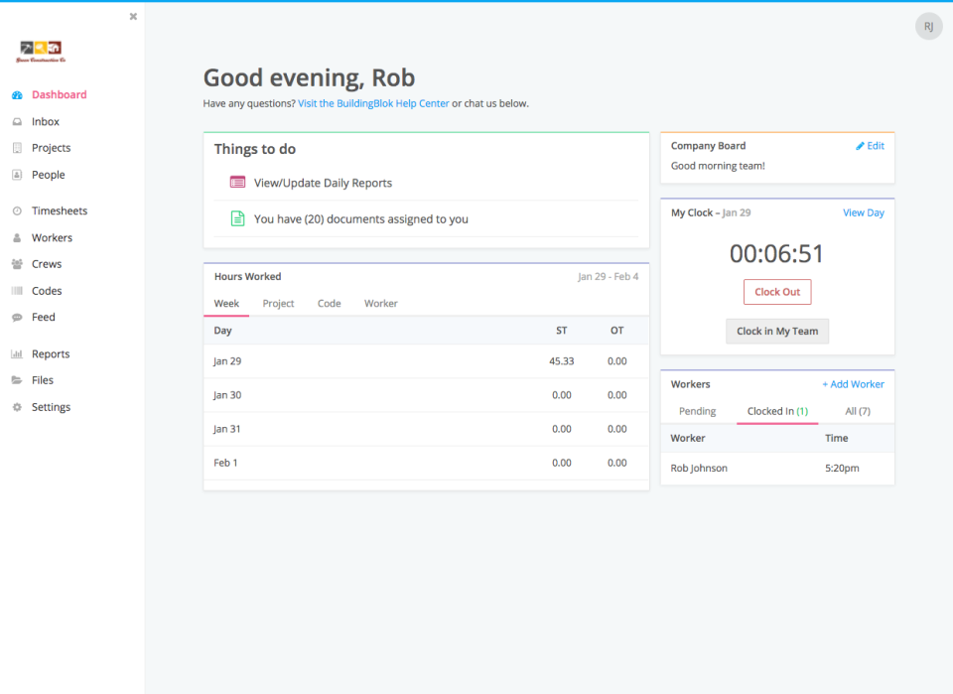Open the Pending workers tab
This screenshot has height=694, width=953.
(x=697, y=410)
